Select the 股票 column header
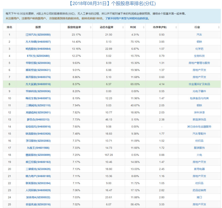 38,27
